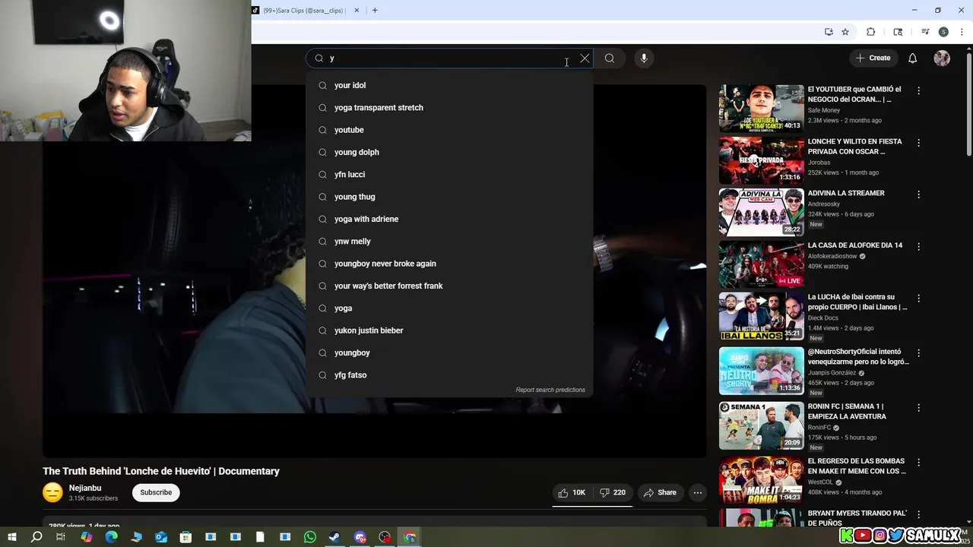973x547 pixels.
Task: Open 'ADIVINA LA STREAMER' video thumbnail
Action: 761,212
